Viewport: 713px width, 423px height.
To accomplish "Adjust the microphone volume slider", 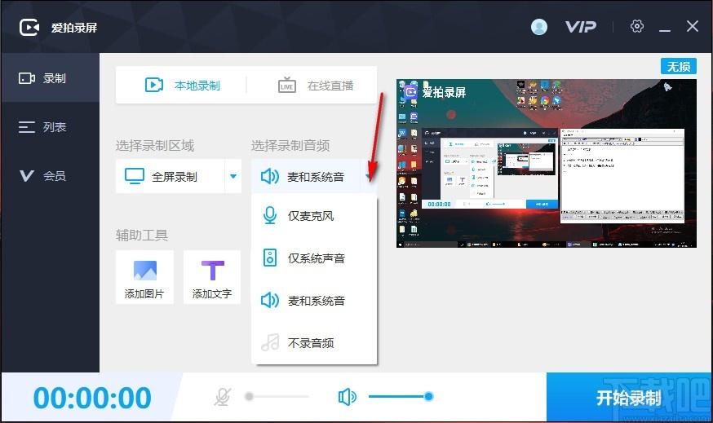I will [277, 397].
